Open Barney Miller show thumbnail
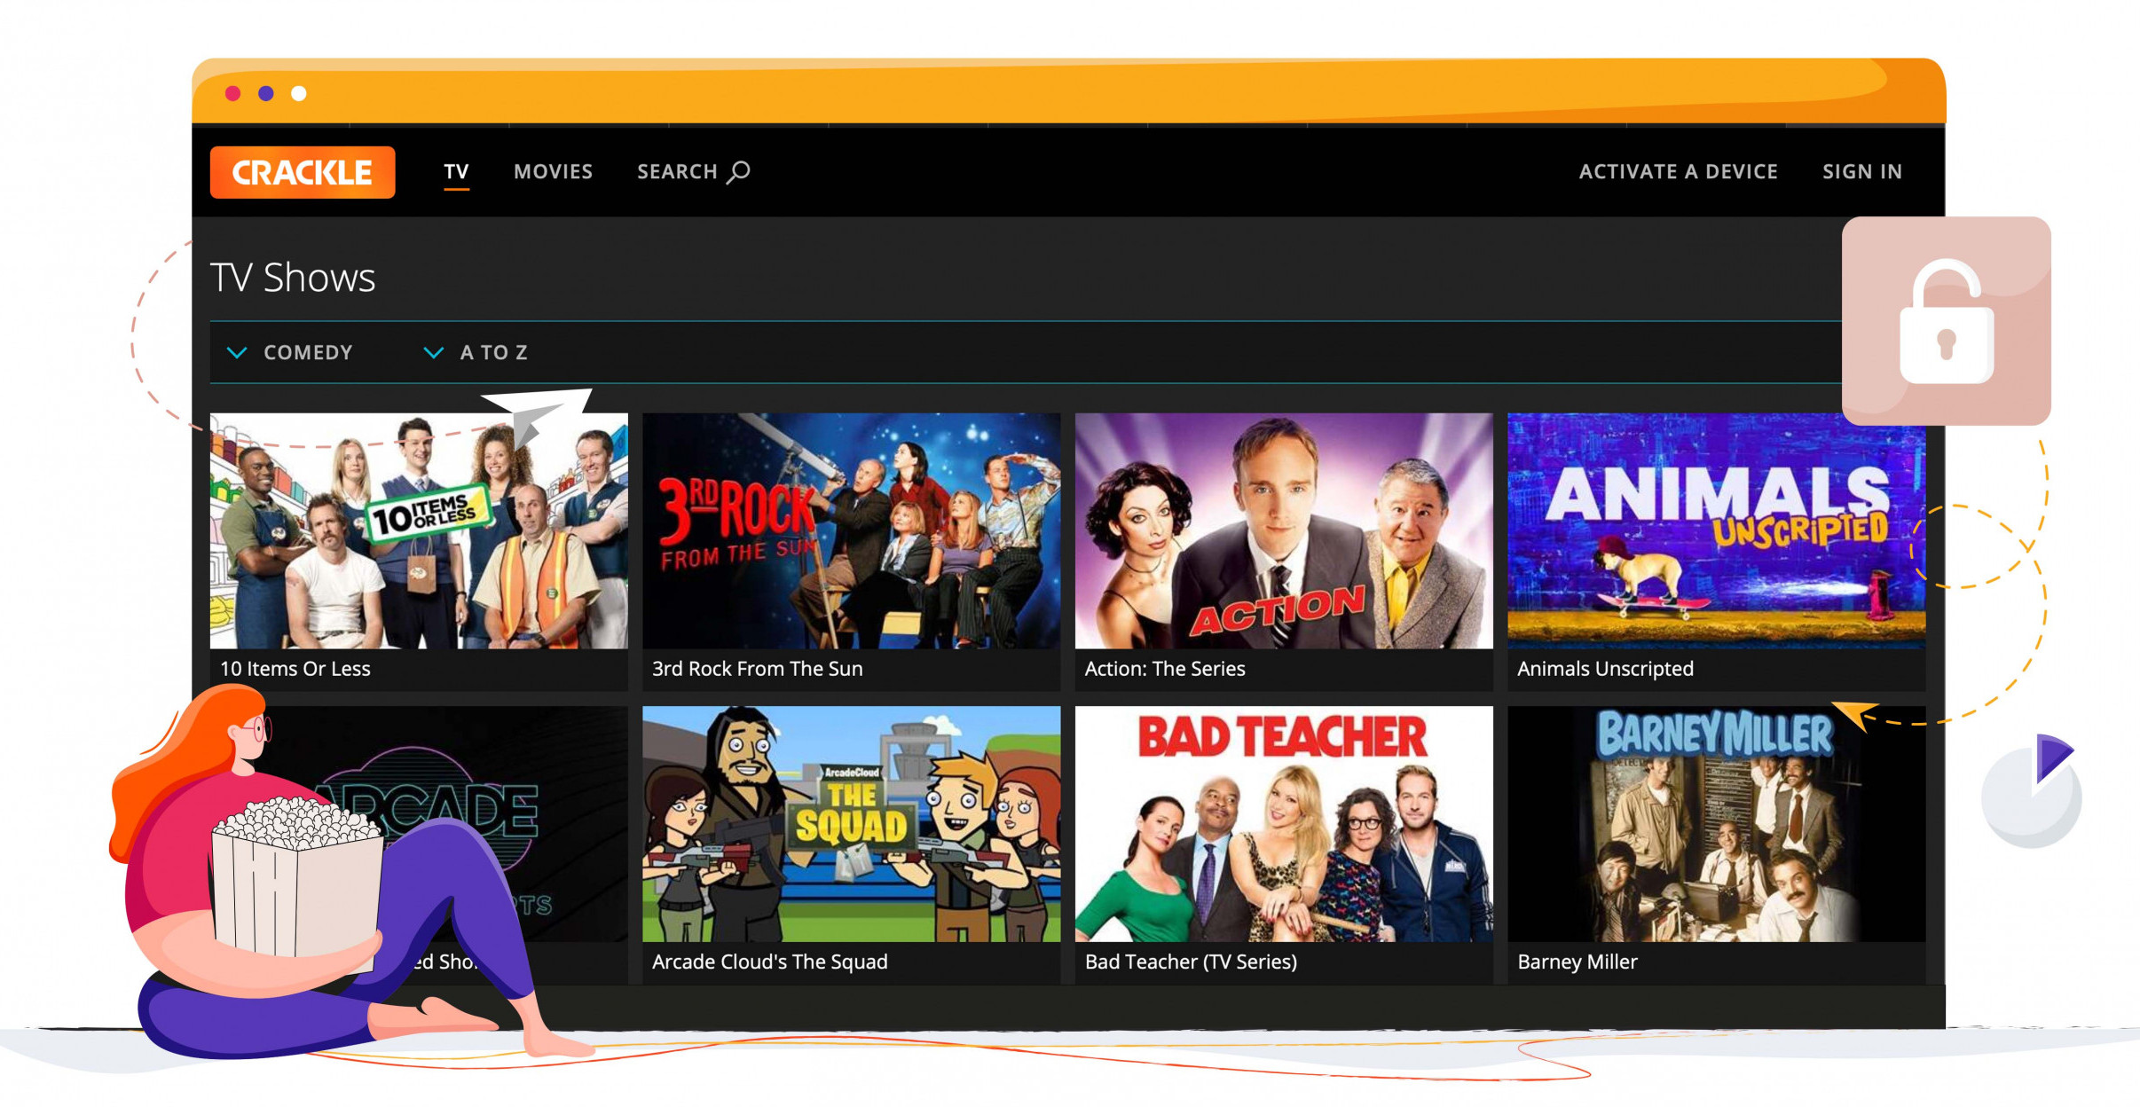 [x=1716, y=824]
